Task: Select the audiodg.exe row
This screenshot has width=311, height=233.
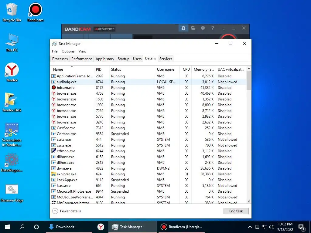Action: 148,82
